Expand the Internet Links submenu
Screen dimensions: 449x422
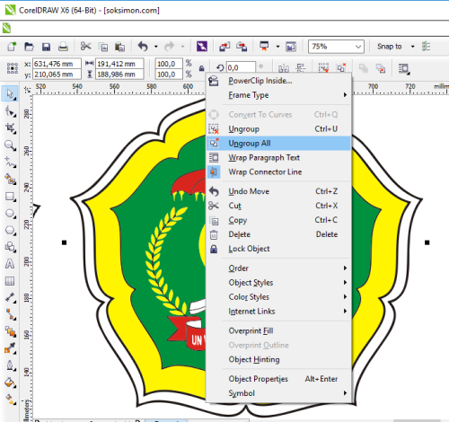click(x=278, y=312)
